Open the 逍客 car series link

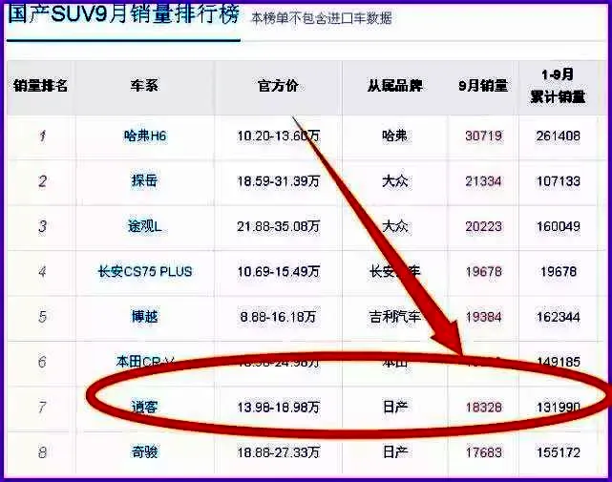tap(144, 407)
